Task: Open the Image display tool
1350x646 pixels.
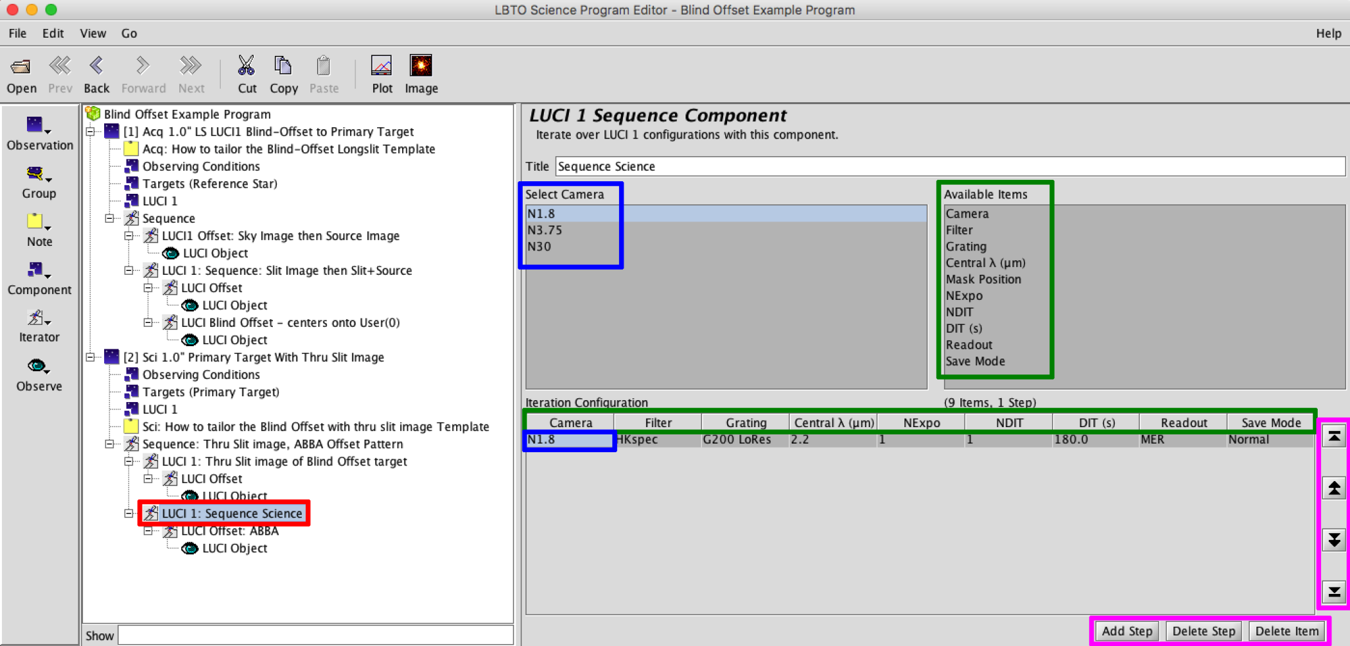Action: 421,65
